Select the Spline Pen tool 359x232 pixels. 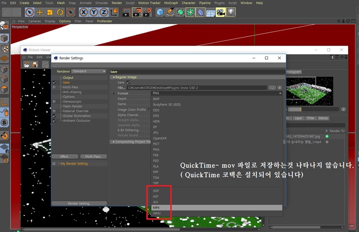170,12
